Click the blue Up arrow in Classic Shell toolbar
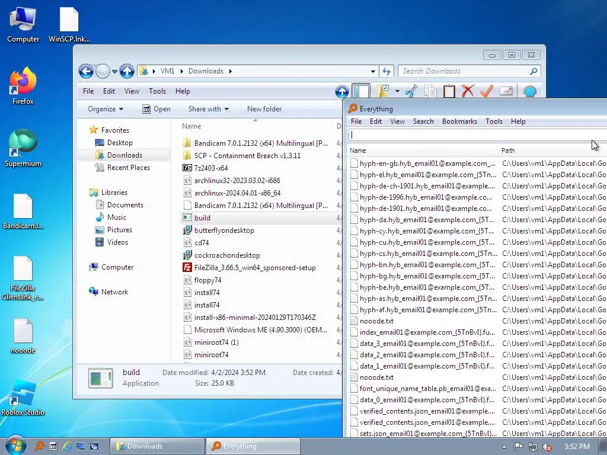Image resolution: width=607 pixels, height=455 pixels. [342, 92]
